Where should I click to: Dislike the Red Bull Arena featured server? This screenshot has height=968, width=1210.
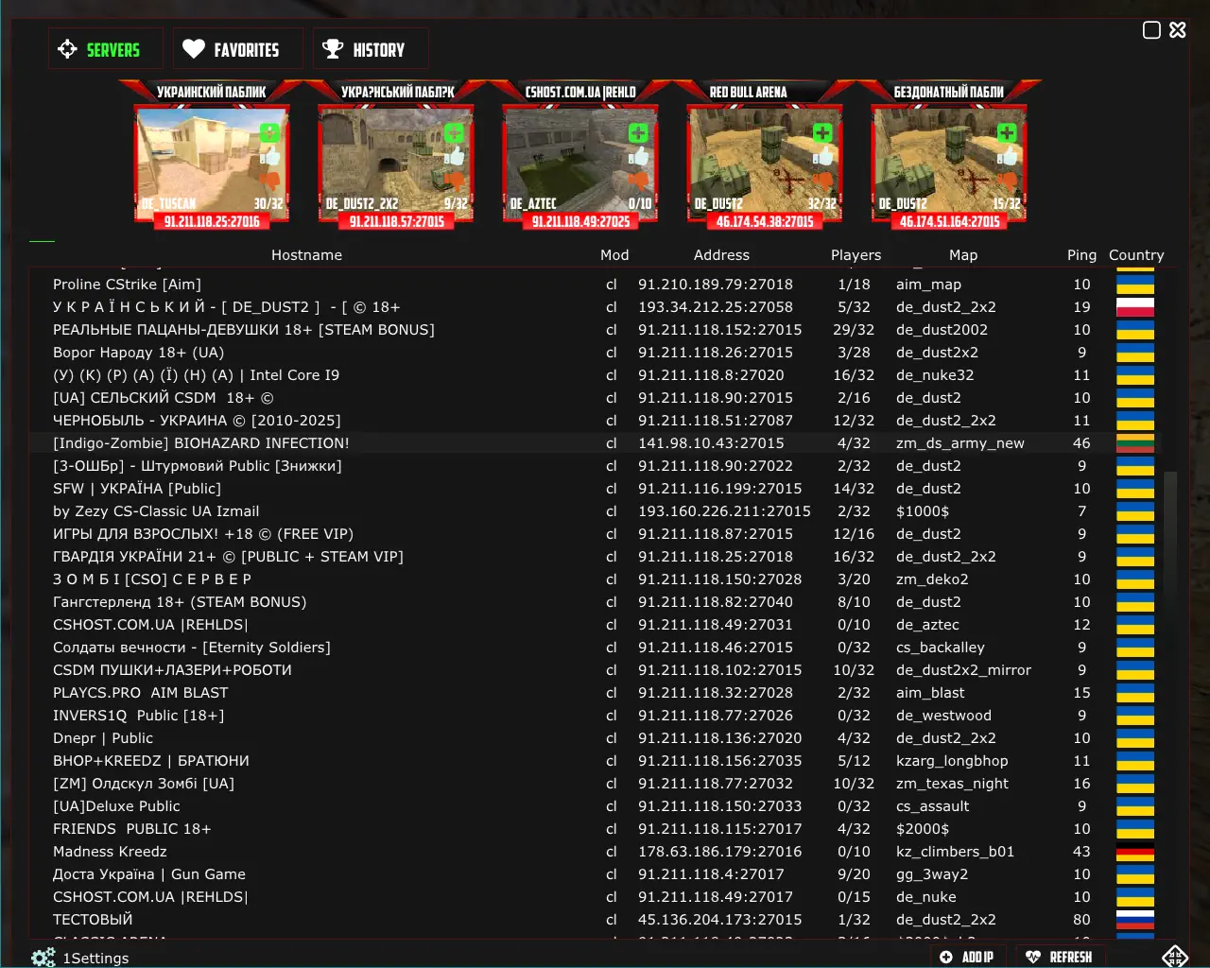click(x=823, y=180)
